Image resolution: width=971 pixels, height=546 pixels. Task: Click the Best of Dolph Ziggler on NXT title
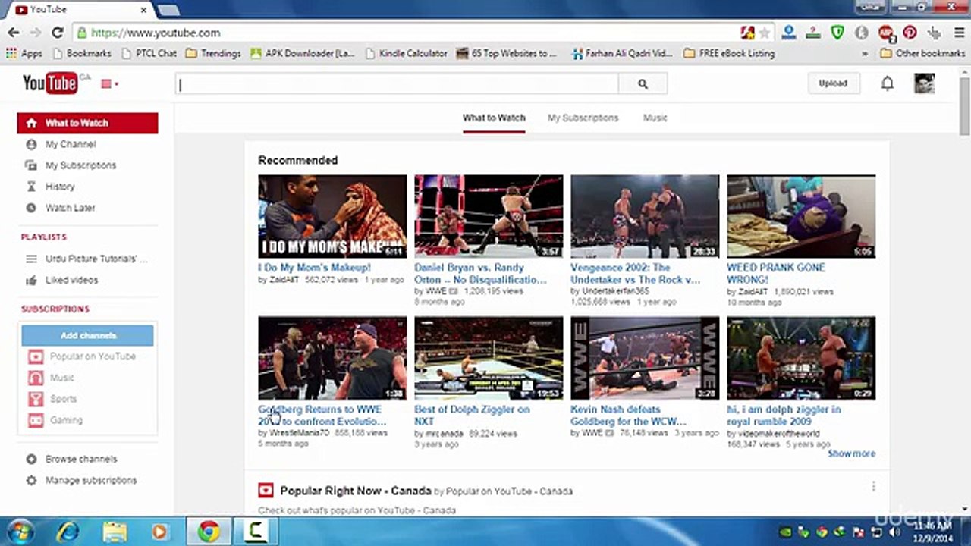472,416
